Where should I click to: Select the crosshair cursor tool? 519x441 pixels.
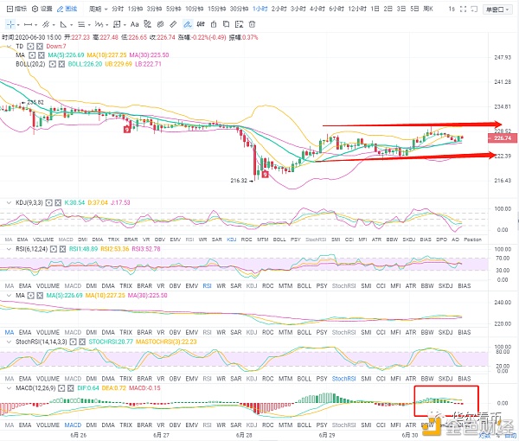(10, 24)
